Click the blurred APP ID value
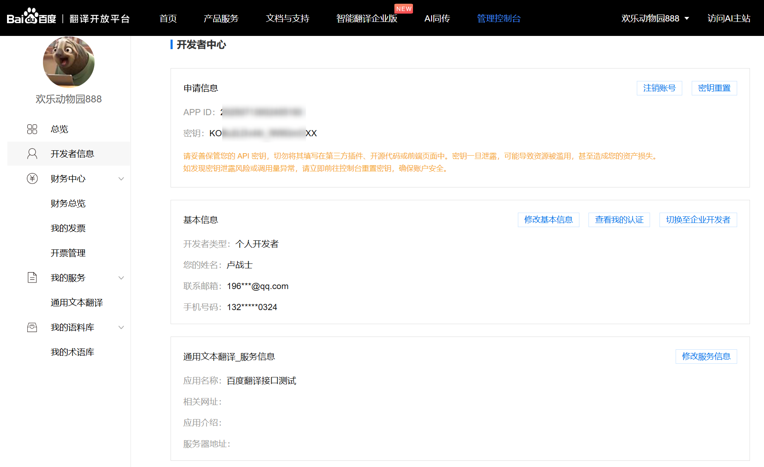This screenshot has width=764, height=467. pyautogui.click(x=263, y=112)
